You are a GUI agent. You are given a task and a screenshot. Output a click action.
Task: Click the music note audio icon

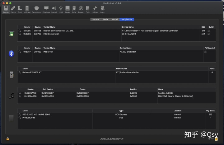[12, 96]
